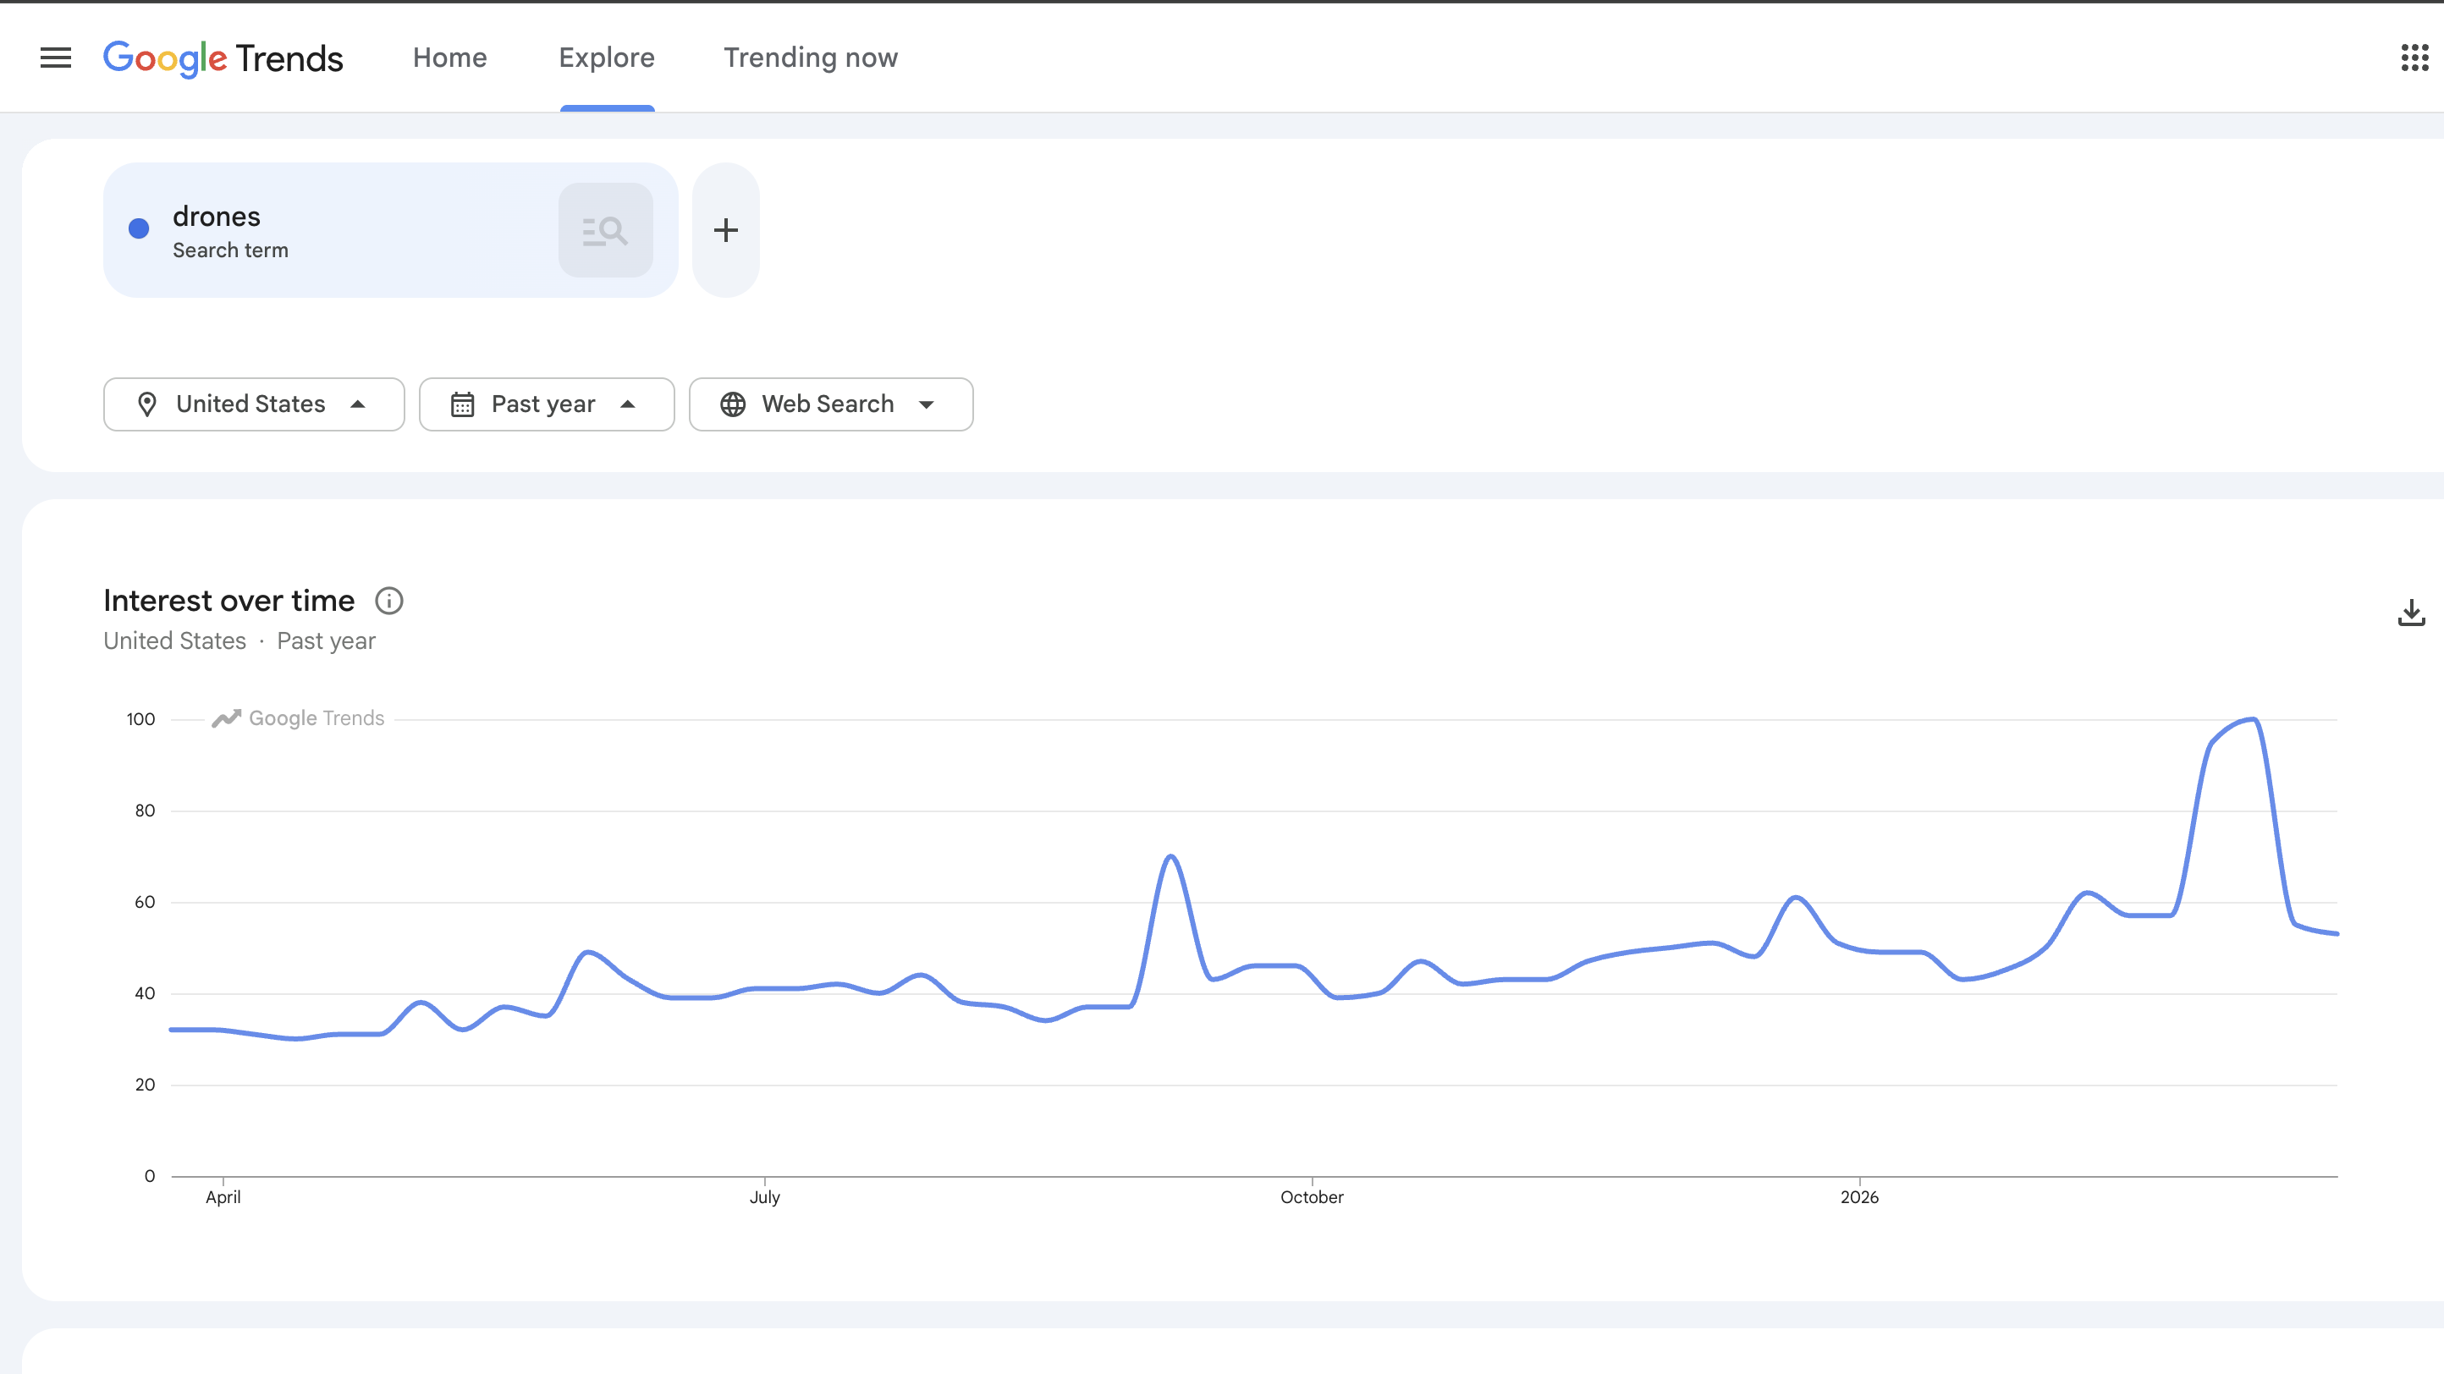Click the globe icon in Web Search filter
The width and height of the screenshot is (2444, 1374).
click(x=733, y=405)
